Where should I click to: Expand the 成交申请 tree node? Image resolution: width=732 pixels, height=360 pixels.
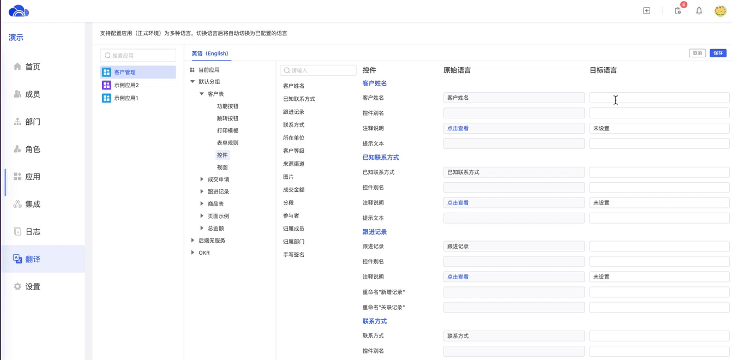202,179
